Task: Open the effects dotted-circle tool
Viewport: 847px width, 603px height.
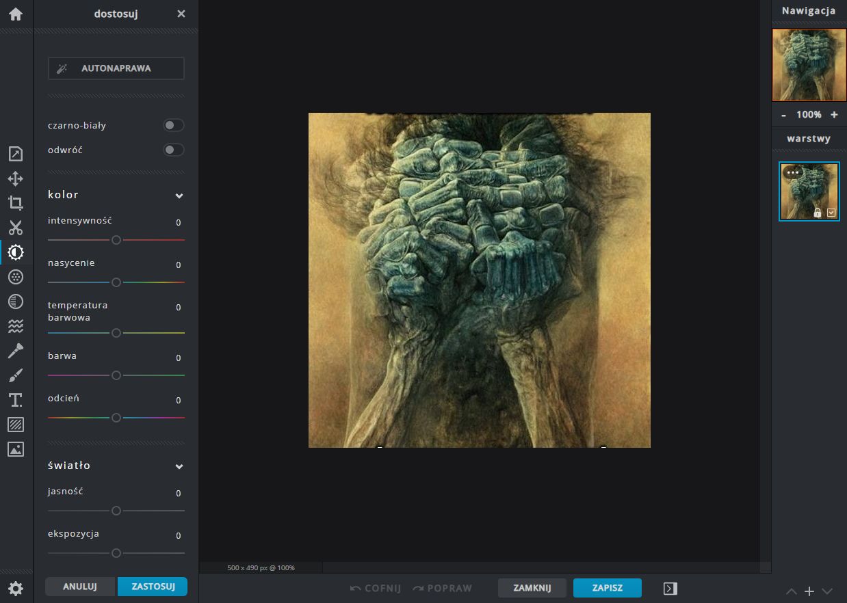Action: coord(16,277)
